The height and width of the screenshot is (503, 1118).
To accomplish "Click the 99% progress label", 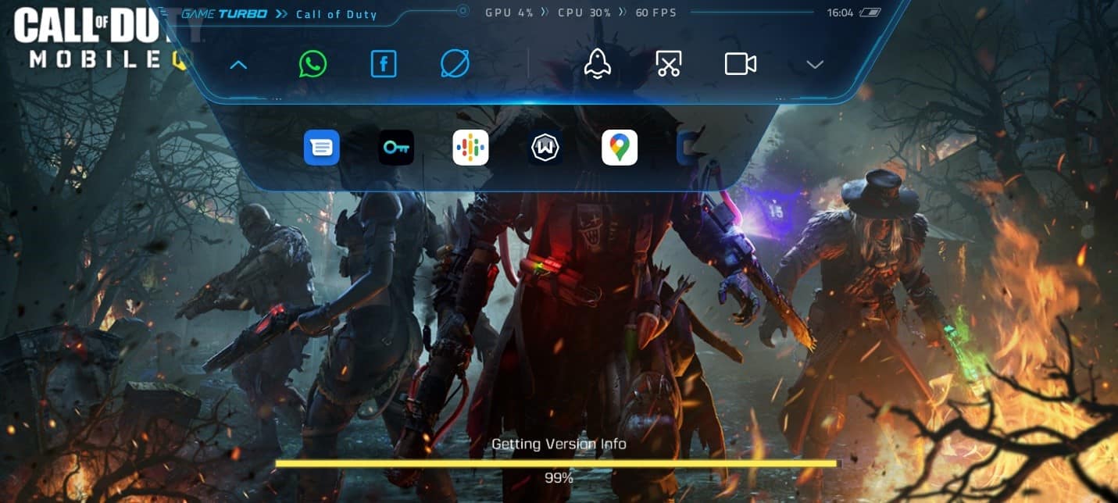I will tap(559, 477).
